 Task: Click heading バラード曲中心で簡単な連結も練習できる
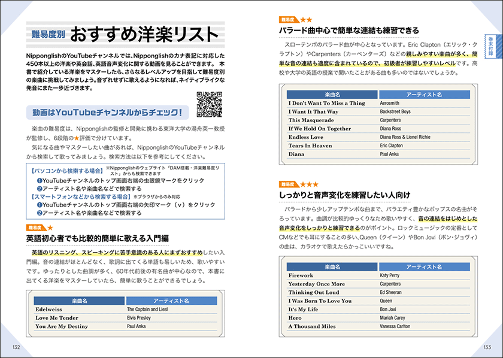point(349,31)
